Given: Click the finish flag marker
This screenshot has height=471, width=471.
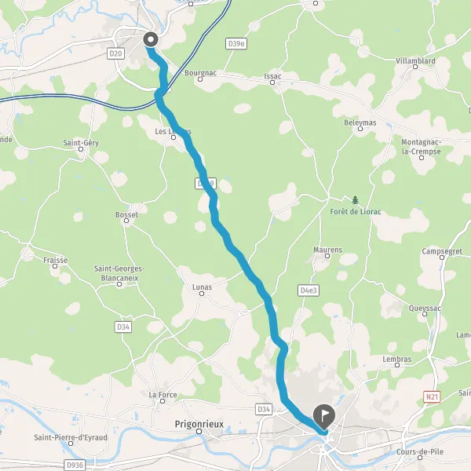Looking at the screenshot, I should (323, 416).
